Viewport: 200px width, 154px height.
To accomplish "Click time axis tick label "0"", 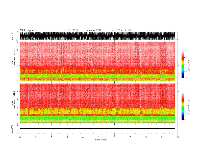I will [x=20, y=137].
